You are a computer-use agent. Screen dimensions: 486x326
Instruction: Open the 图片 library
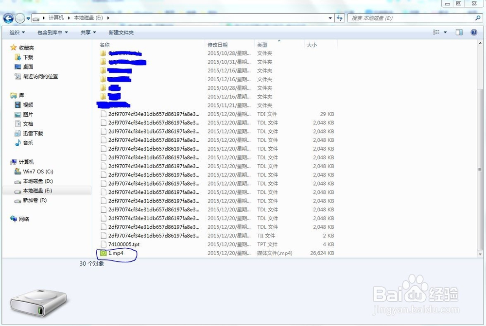tap(28, 114)
